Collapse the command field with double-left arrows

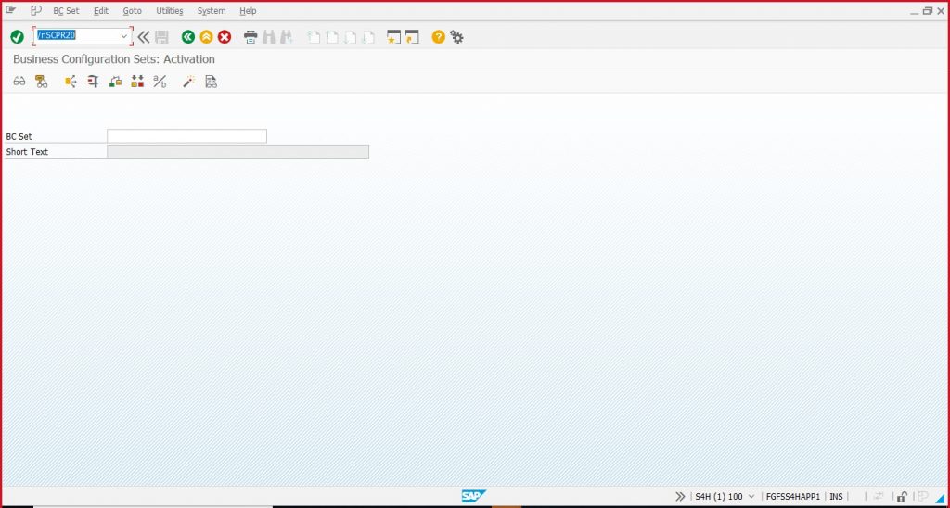pos(143,37)
